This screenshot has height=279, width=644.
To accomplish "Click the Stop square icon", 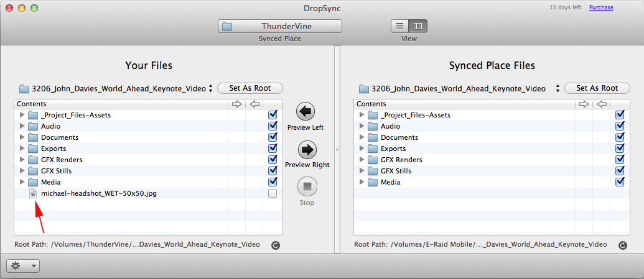I will point(307,188).
